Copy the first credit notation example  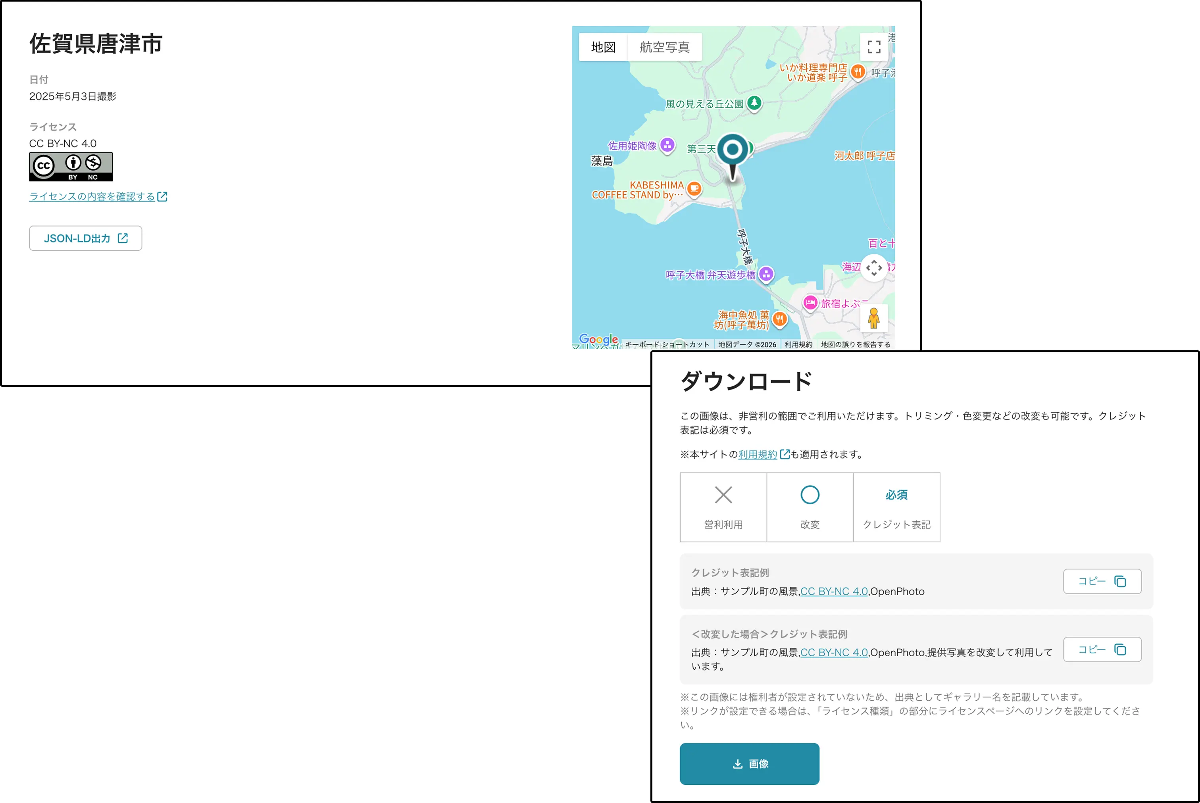click(x=1102, y=581)
